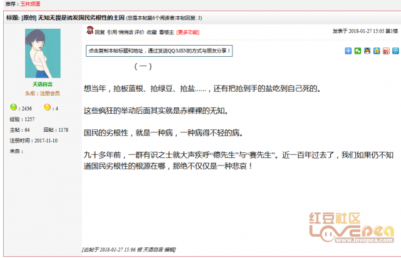Share post via QQ penguin icon
This screenshot has height=258, width=401.
coord(367,51)
